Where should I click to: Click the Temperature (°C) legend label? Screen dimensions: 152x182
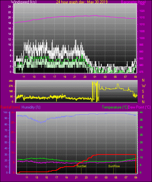[115, 107]
